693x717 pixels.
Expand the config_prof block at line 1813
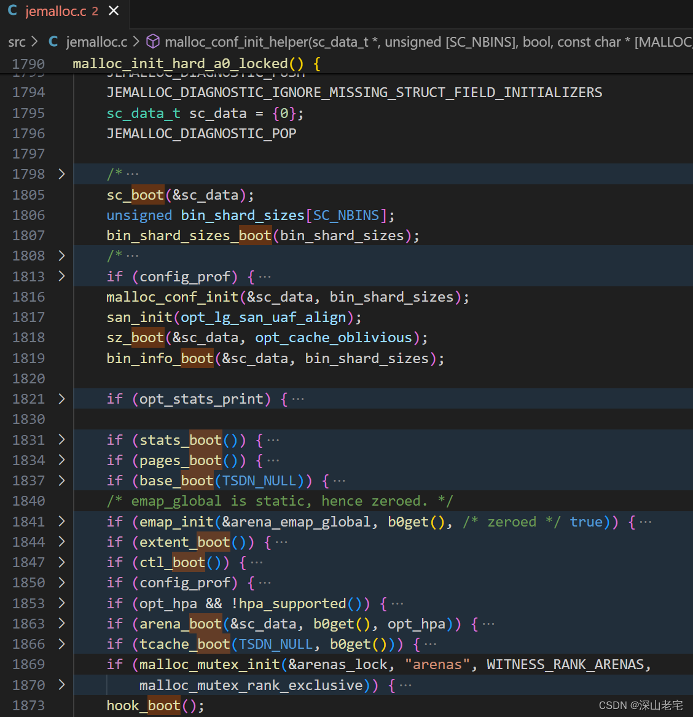pos(61,276)
